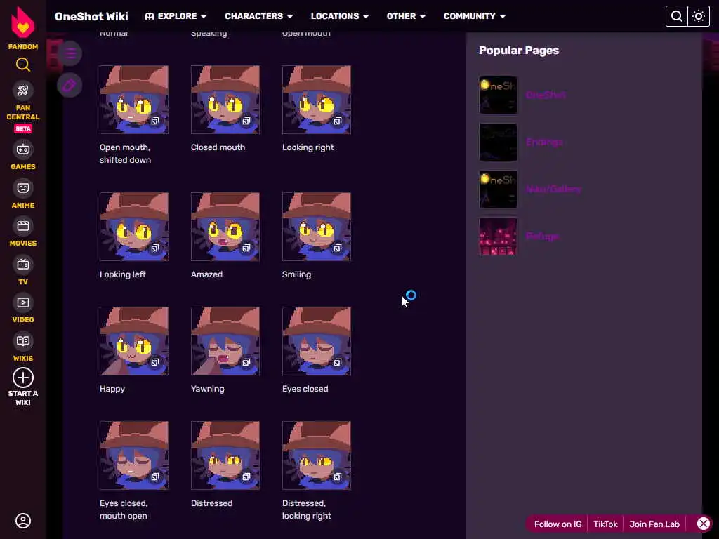This screenshot has height=539, width=719.
Task: Open the Movies clapperboard icon
Action: coord(23,226)
